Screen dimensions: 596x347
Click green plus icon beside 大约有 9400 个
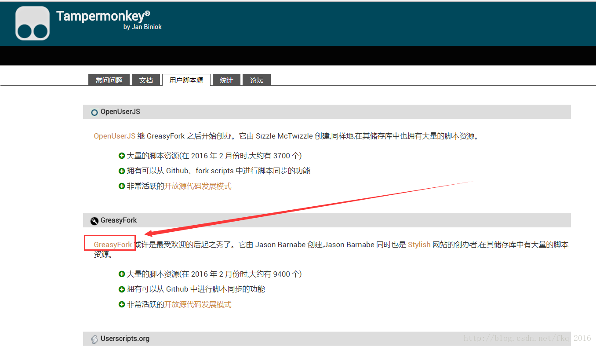click(x=122, y=274)
